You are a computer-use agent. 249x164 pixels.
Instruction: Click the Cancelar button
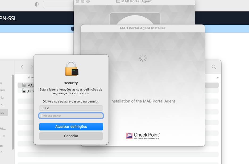point(71,136)
